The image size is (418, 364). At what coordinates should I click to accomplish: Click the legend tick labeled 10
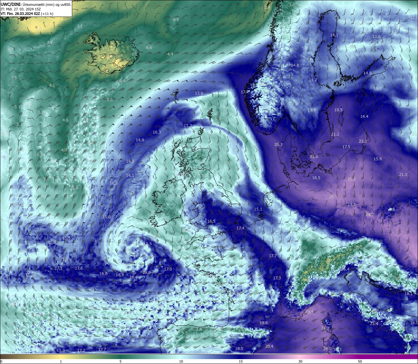click(181, 361)
